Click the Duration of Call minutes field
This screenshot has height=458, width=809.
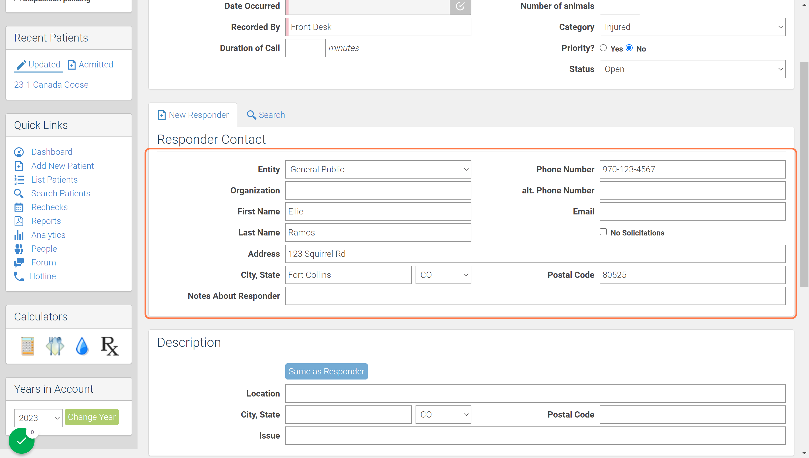coord(305,48)
